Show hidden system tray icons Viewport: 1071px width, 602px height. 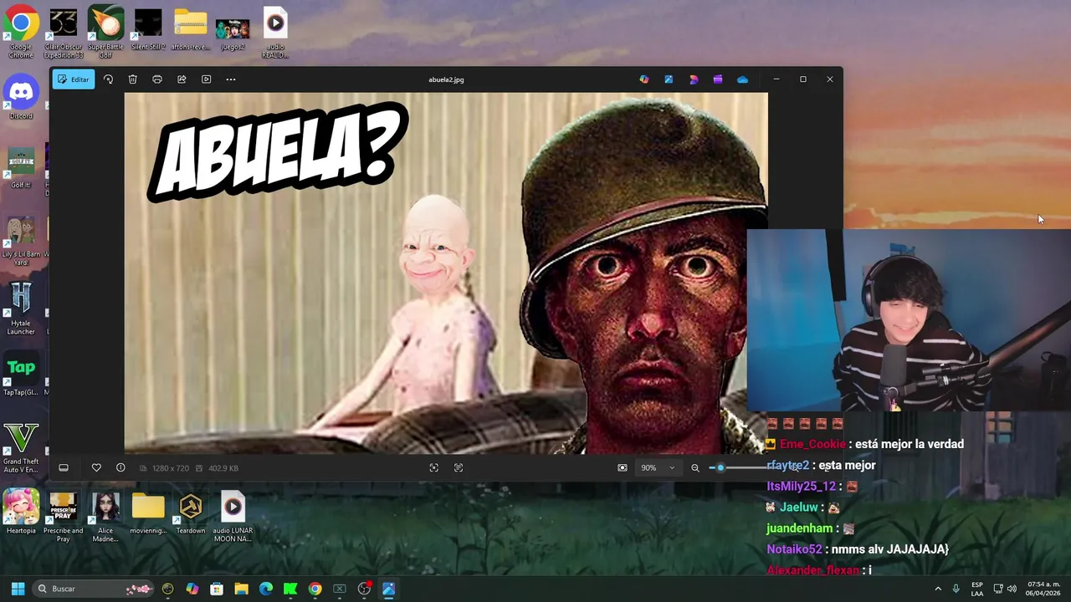tap(938, 589)
